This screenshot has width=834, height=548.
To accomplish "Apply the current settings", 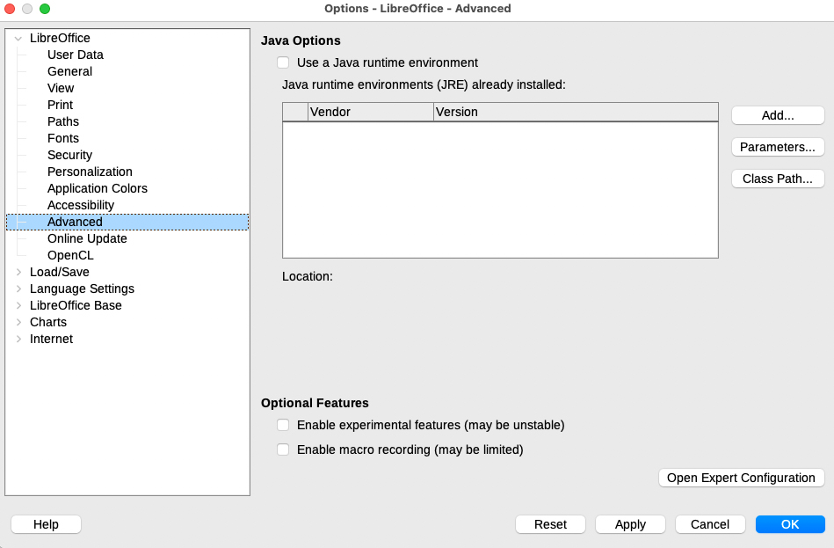I will [630, 524].
